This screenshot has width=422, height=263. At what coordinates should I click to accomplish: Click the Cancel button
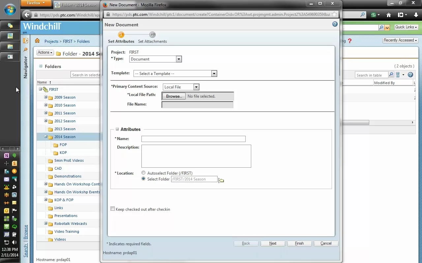326,243
